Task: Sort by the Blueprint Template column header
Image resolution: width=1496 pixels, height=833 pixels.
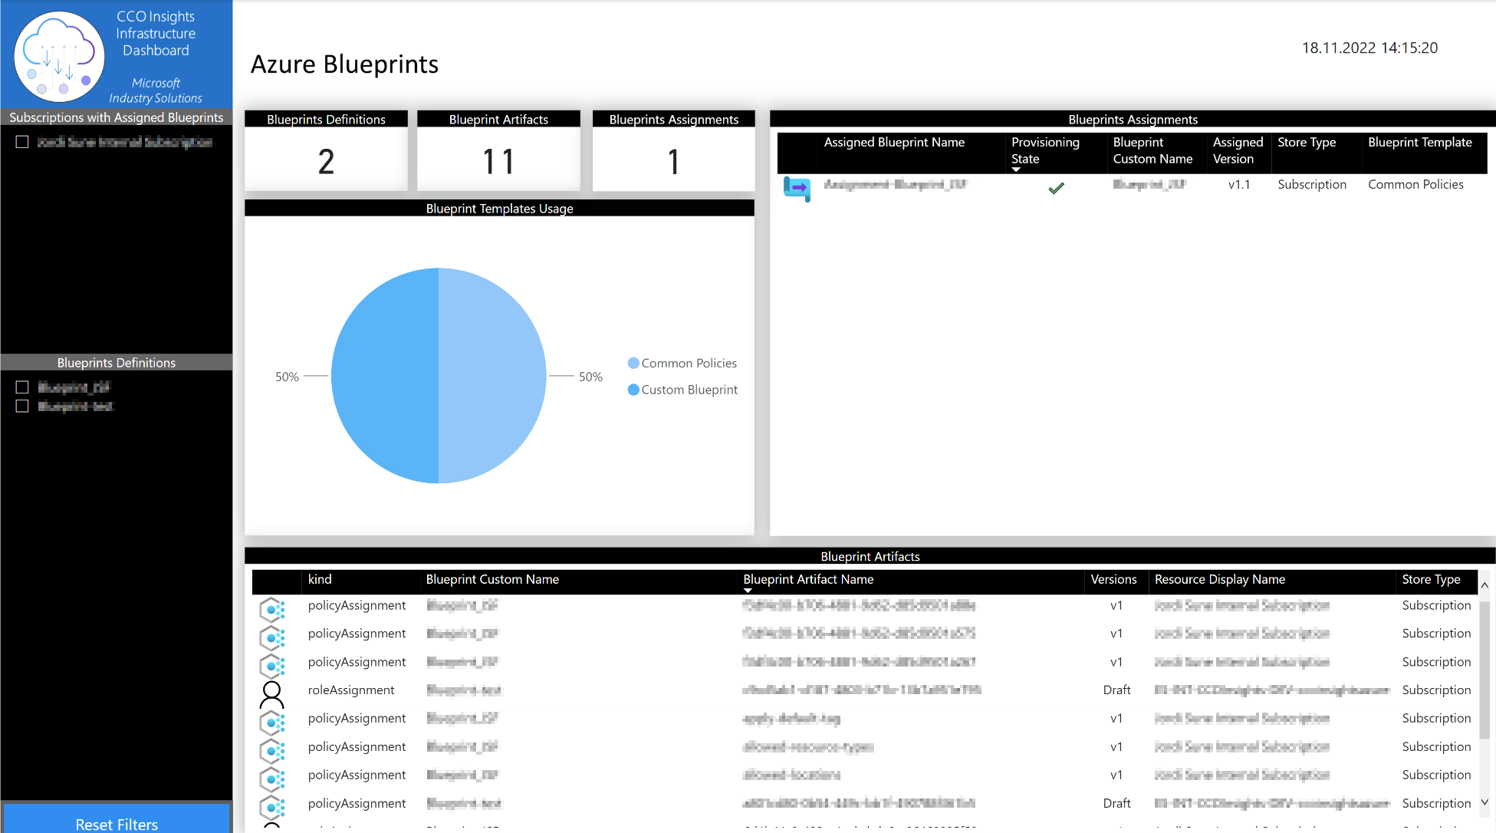Action: (1420, 142)
